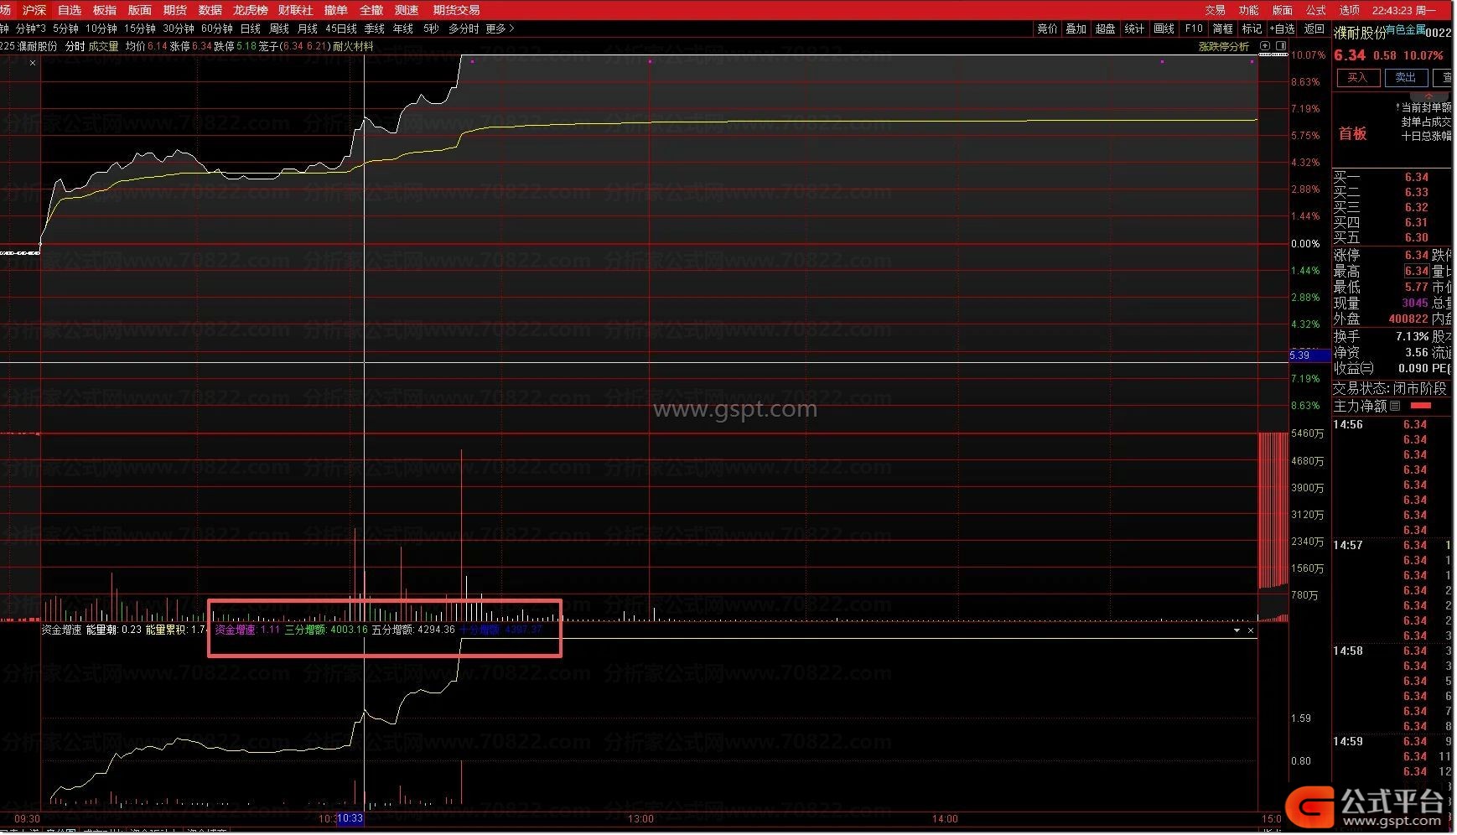Add stock via +自选 button

(1282, 29)
